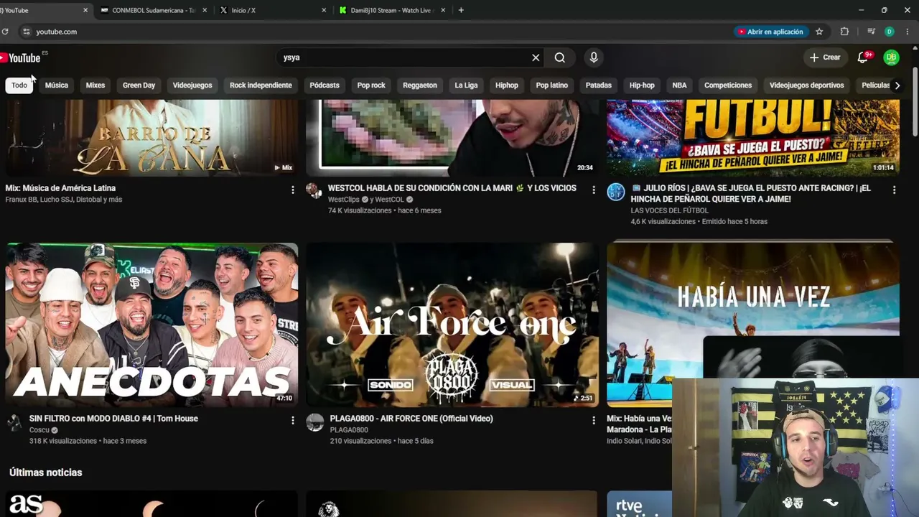This screenshot has width=919, height=517.
Task: Open options for 'SIN FILTRO con MODO DIABLO'
Action: [x=292, y=420]
